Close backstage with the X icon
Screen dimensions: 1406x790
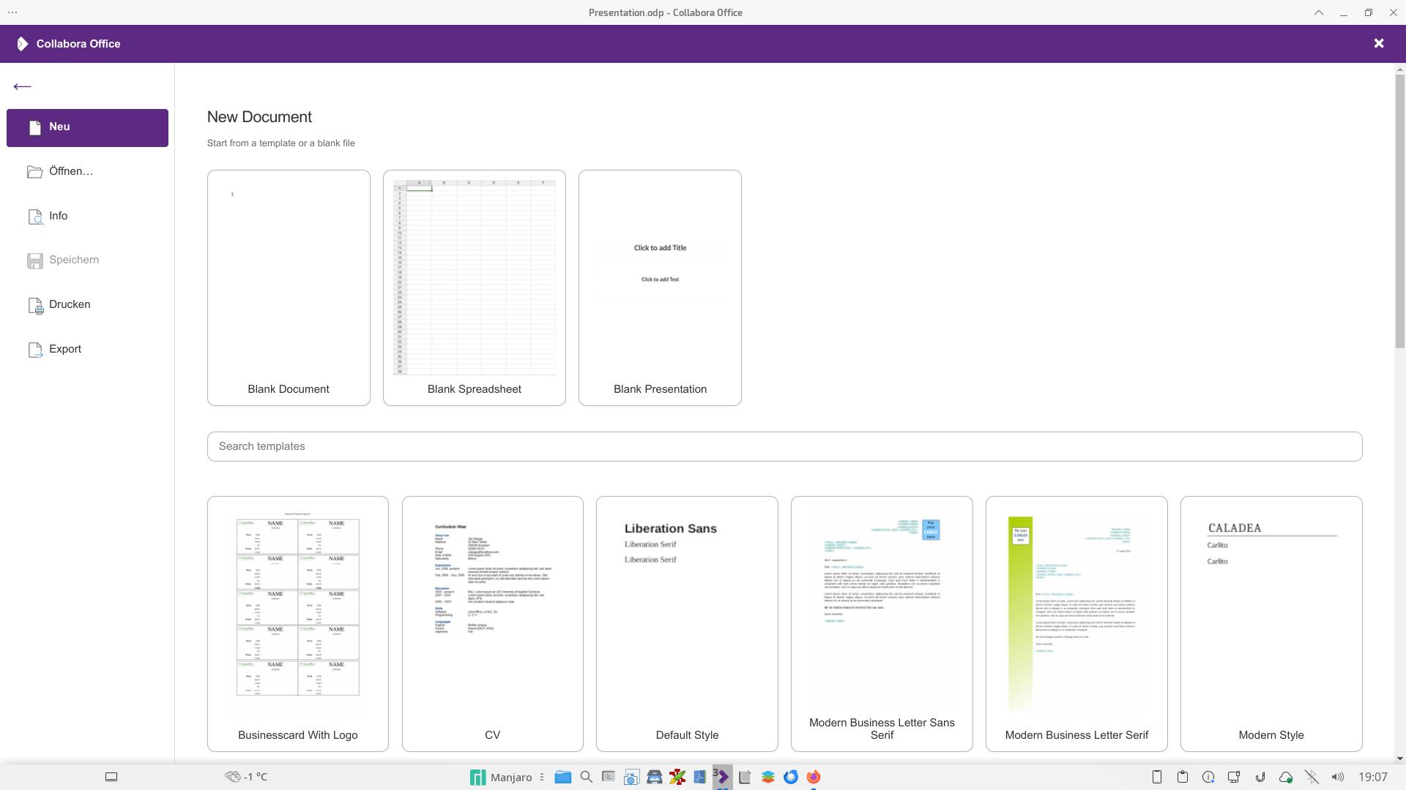[1378, 43]
